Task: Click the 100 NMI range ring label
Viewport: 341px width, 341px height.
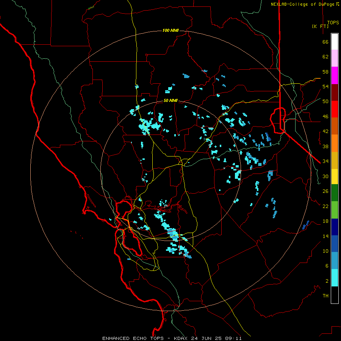Action: tap(170, 30)
